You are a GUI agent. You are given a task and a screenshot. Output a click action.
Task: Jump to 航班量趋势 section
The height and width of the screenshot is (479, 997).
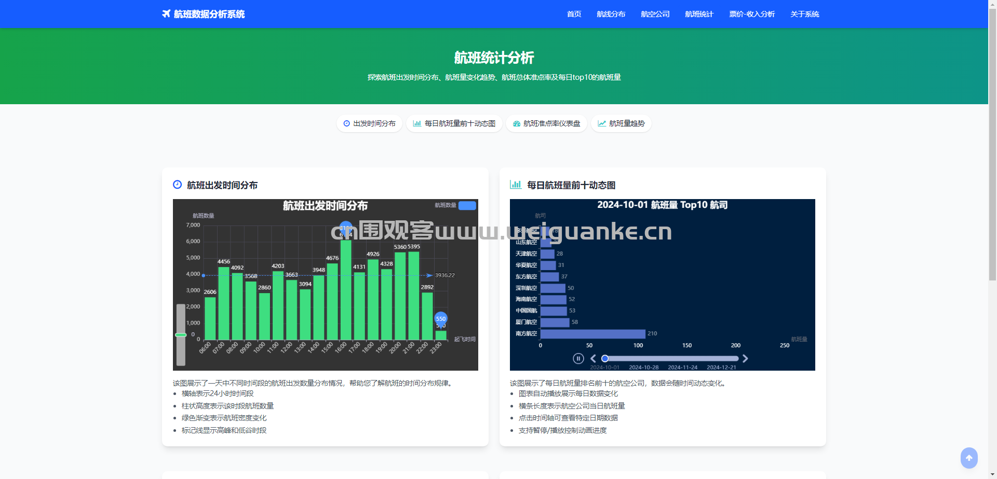[x=621, y=123]
